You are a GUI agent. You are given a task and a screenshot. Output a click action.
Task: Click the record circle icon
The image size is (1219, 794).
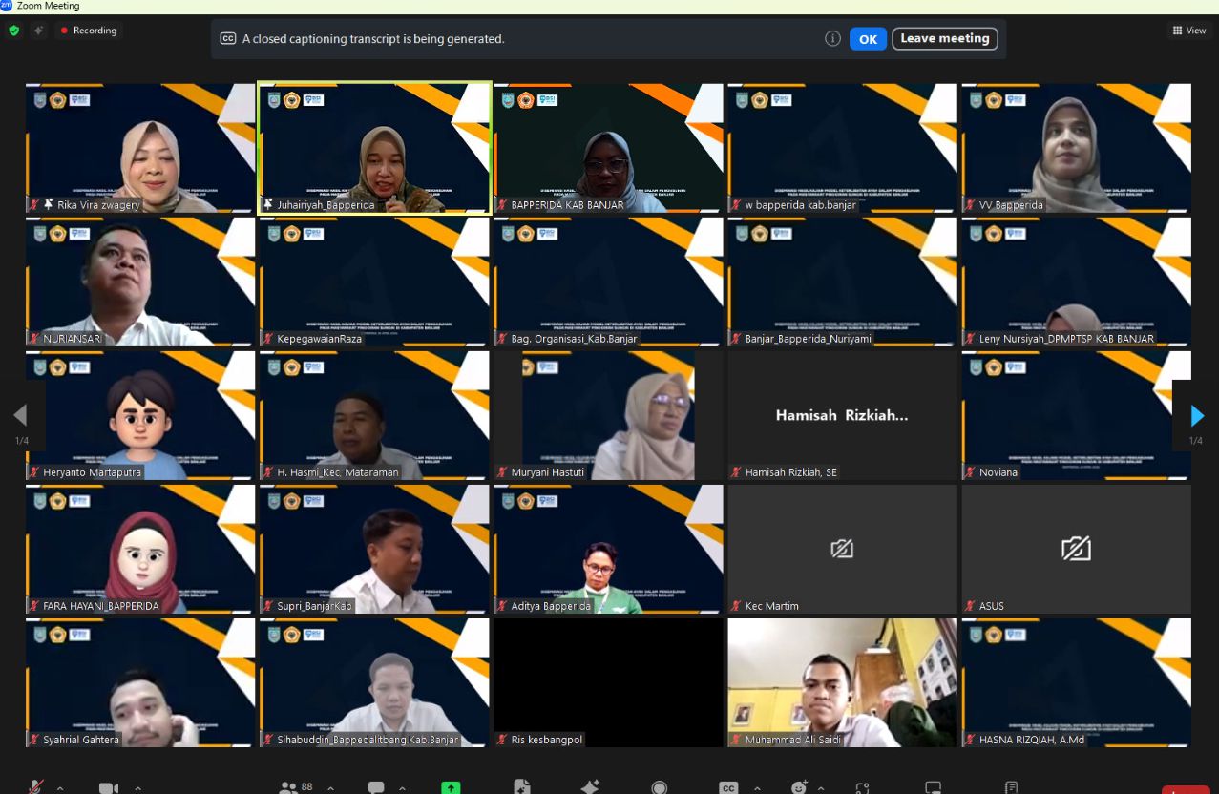coord(660,787)
